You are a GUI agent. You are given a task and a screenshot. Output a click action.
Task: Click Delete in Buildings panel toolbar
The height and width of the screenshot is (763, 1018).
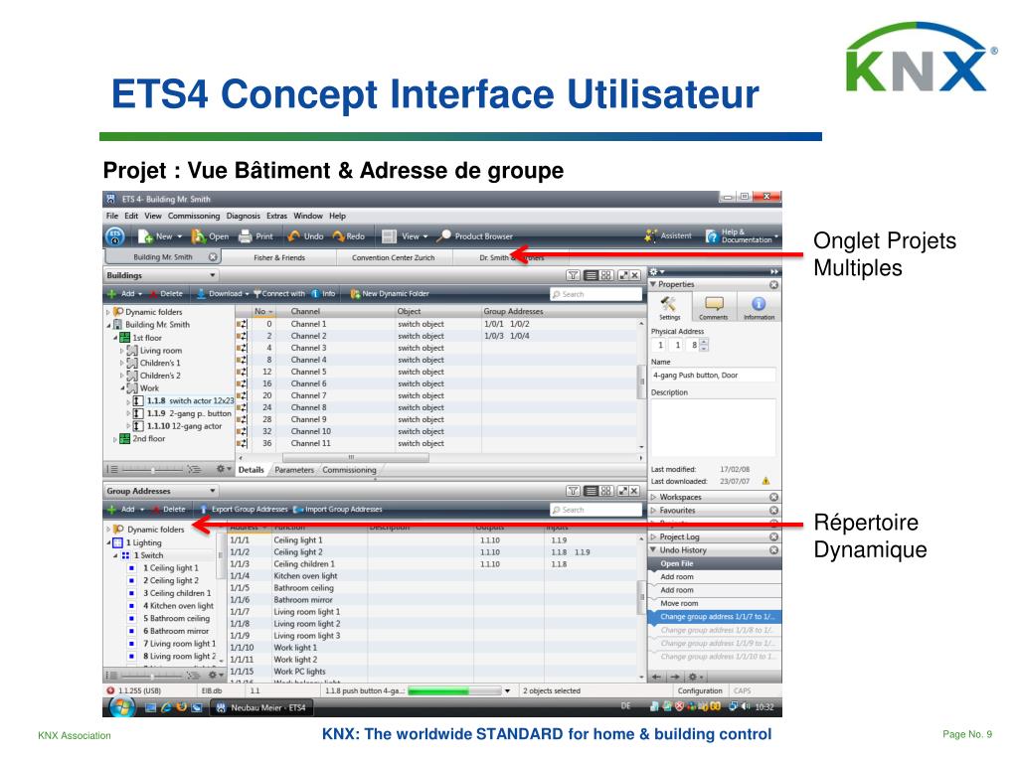coord(166,293)
